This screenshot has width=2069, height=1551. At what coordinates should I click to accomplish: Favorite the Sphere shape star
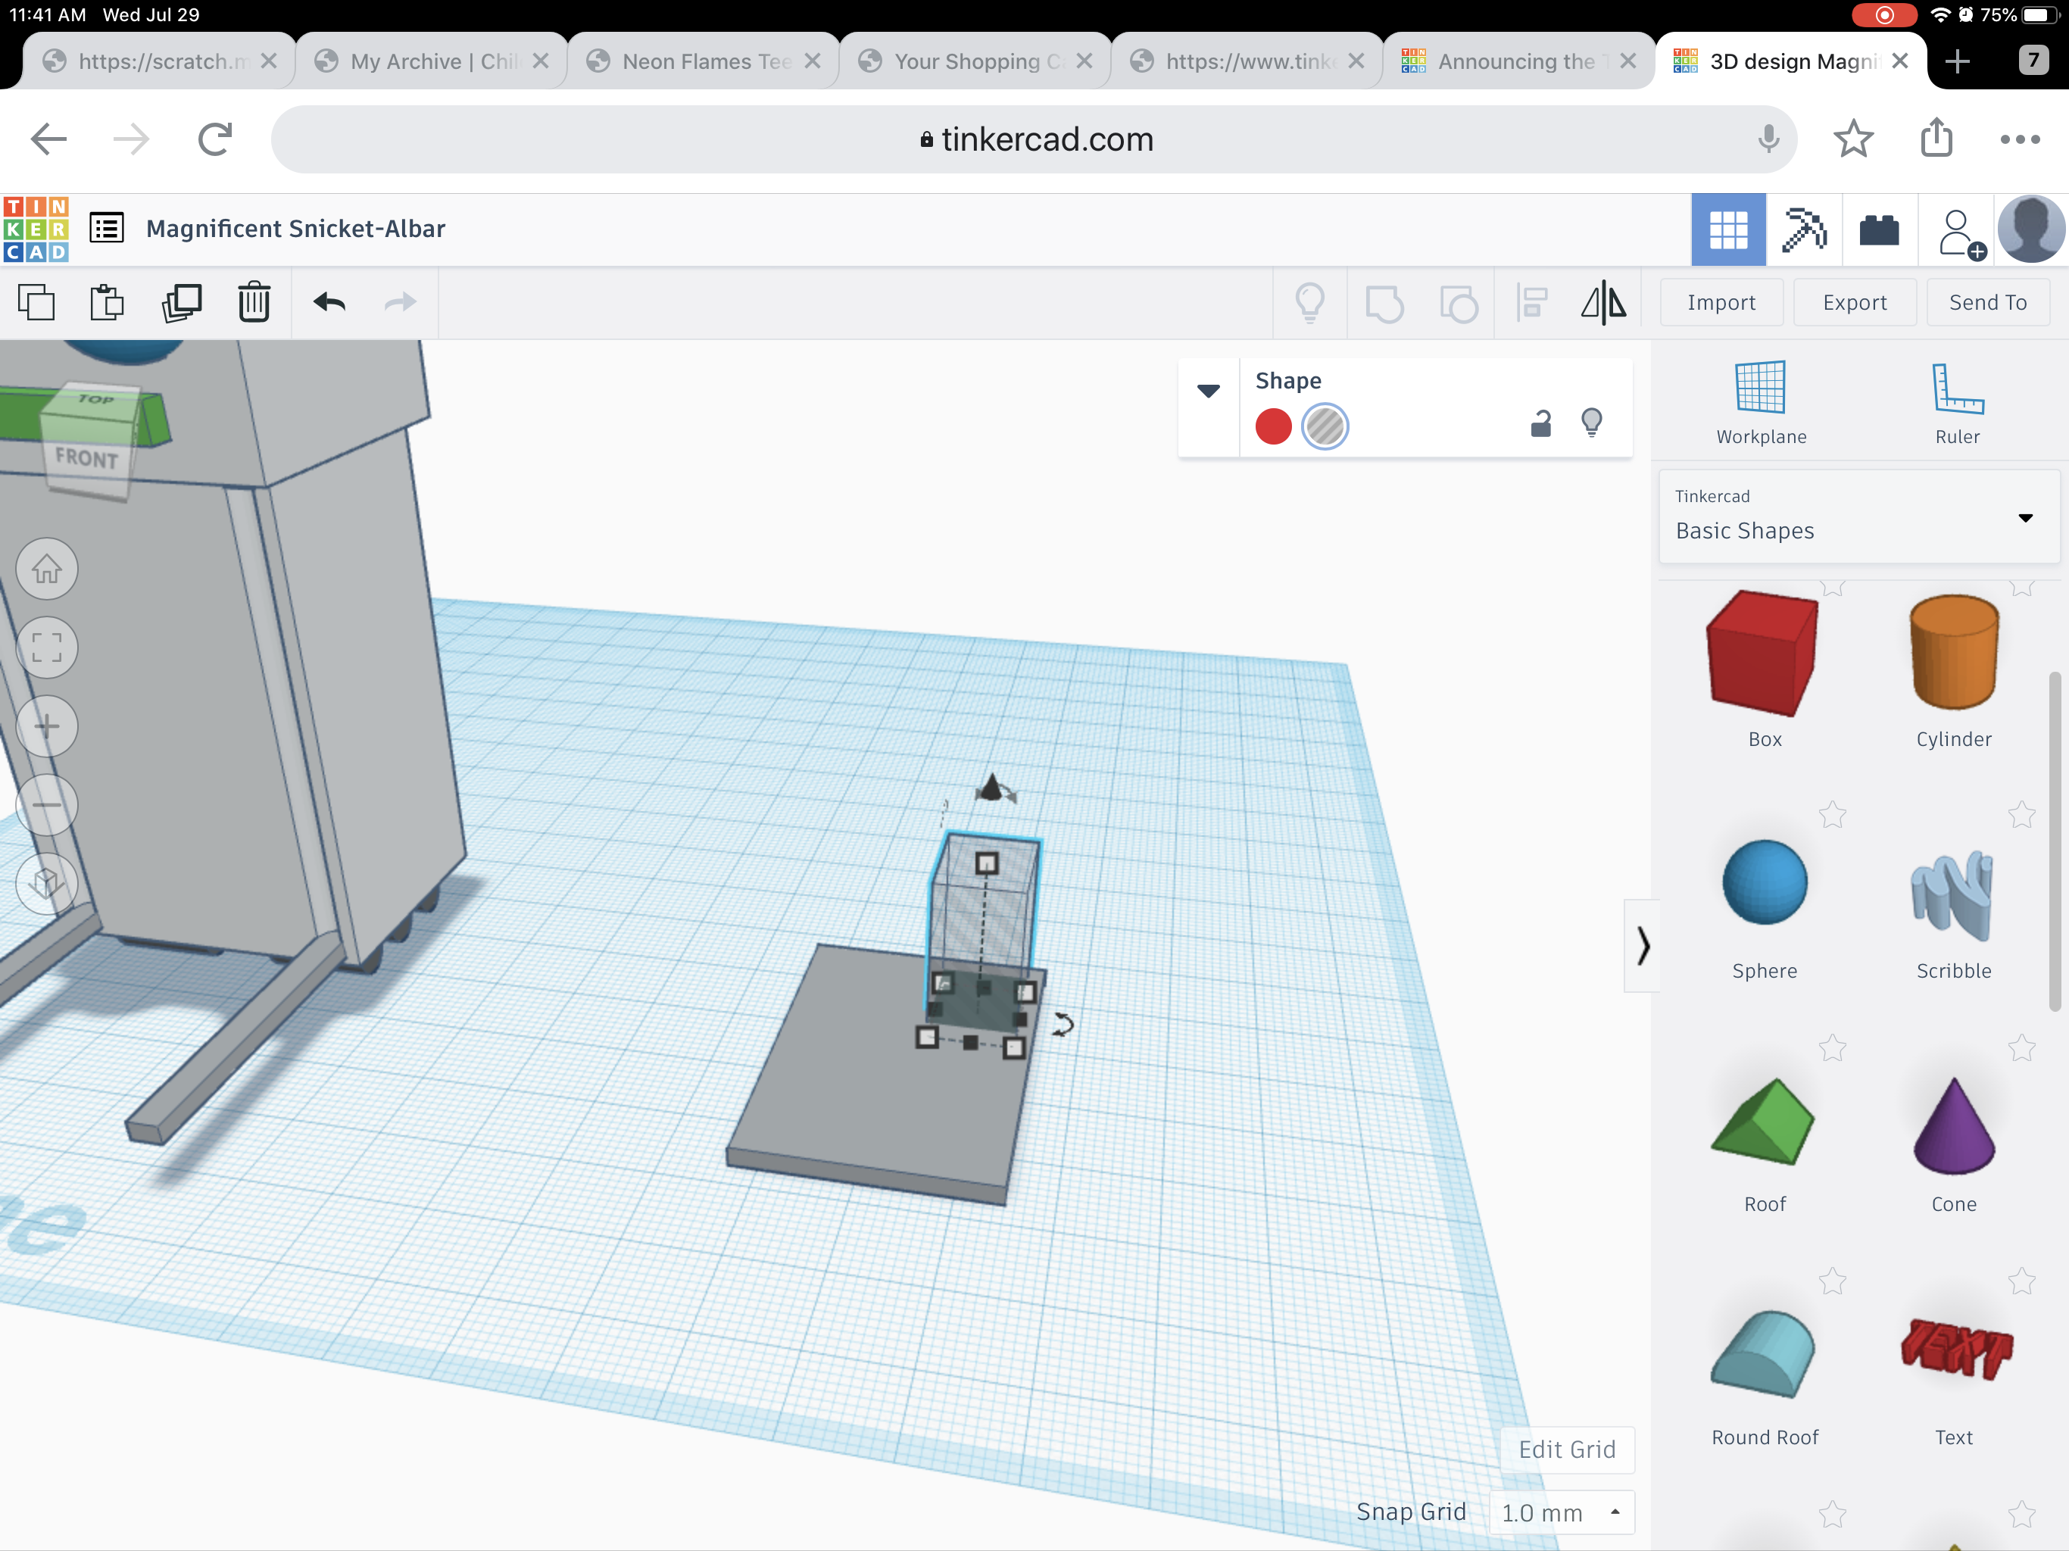tap(1831, 815)
